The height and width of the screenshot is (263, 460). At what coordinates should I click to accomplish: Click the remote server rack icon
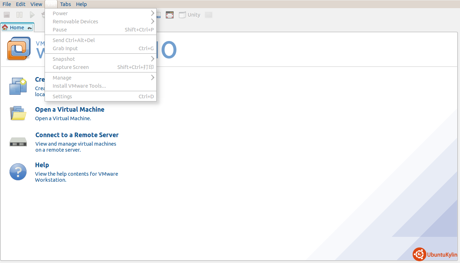(18, 142)
